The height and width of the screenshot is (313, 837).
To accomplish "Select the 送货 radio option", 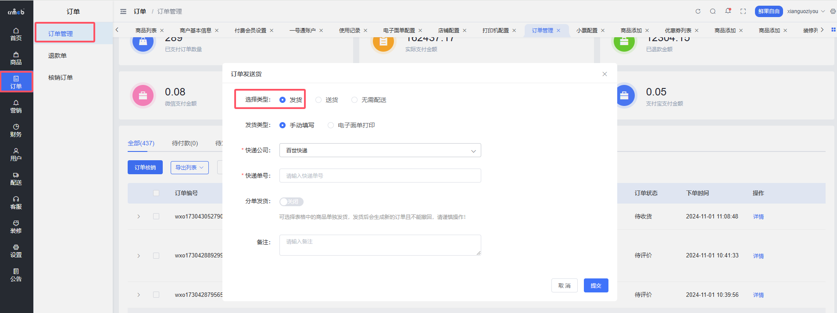I will coord(318,100).
